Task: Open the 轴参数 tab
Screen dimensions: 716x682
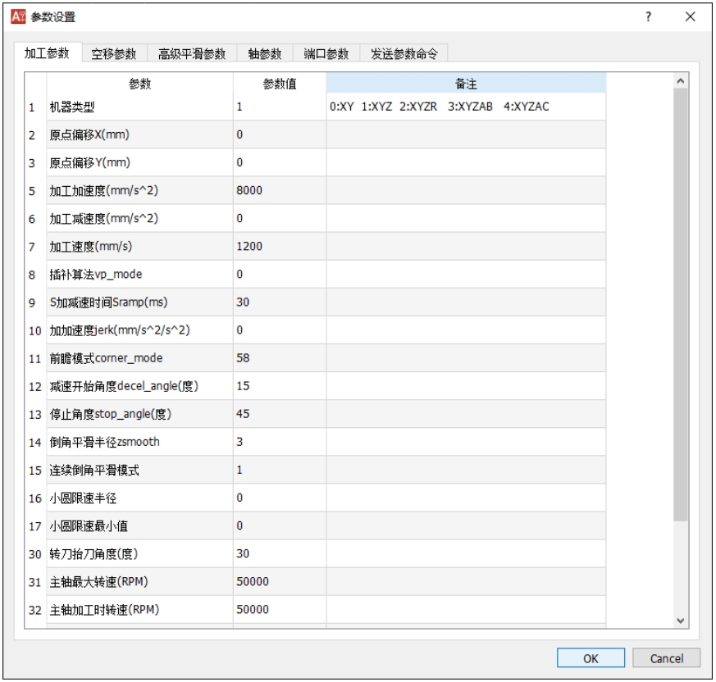Action: point(264,54)
